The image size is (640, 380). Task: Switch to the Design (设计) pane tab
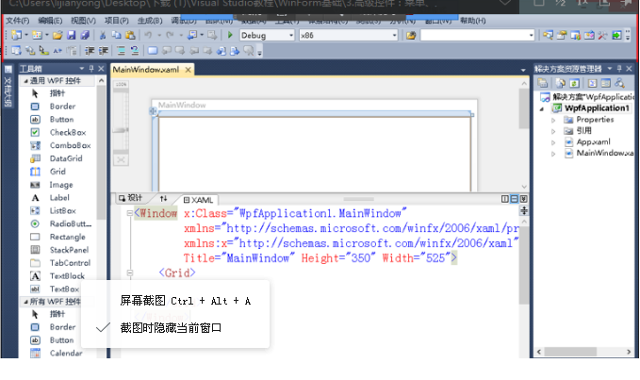click(x=131, y=198)
